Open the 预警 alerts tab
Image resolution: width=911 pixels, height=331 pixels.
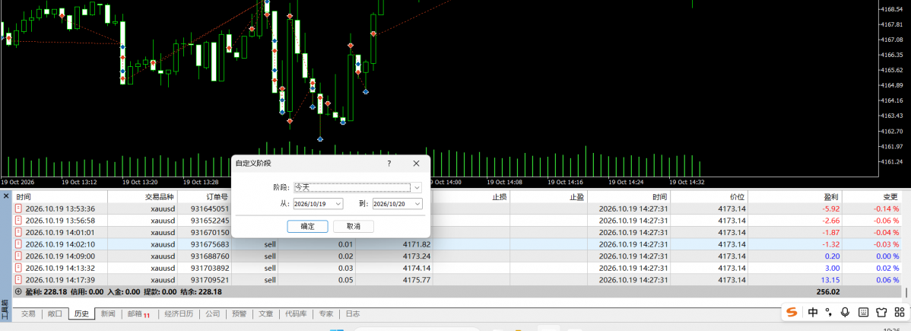pyautogui.click(x=240, y=313)
